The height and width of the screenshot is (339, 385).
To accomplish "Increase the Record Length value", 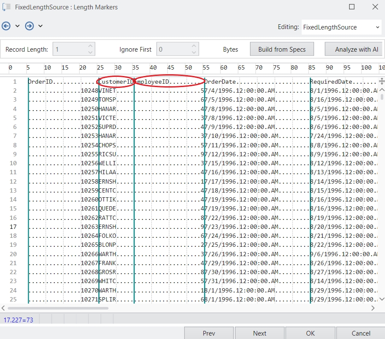I will coord(90,46).
